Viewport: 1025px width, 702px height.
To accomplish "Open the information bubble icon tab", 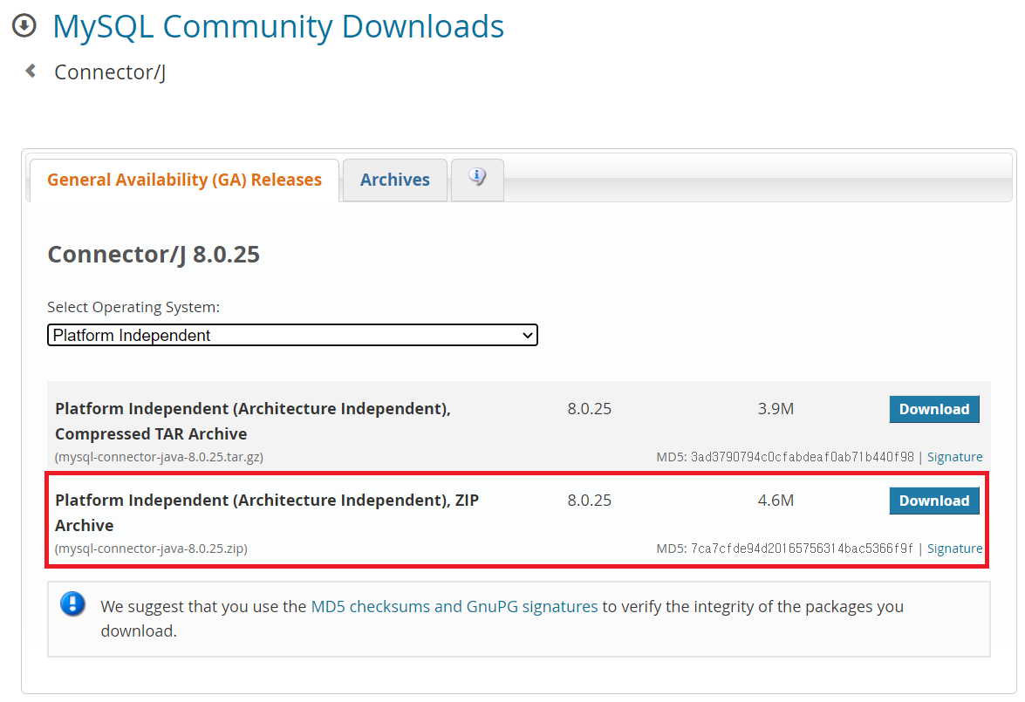I will pyautogui.click(x=477, y=179).
